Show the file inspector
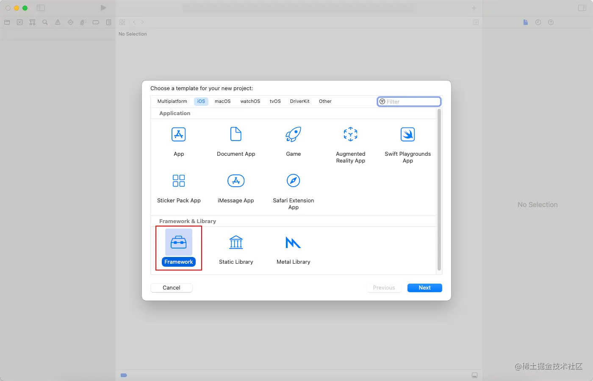The height and width of the screenshot is (381, 593). [526, 22]
